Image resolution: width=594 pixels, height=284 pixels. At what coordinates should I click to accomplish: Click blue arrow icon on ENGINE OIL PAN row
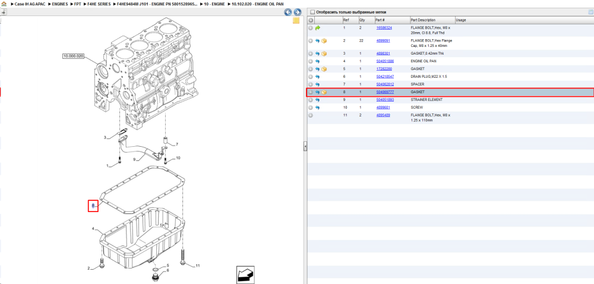tap(317, 61)
